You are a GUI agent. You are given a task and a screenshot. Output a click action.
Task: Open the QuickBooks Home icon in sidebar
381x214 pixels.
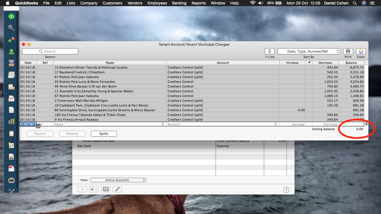coord(11,16)
